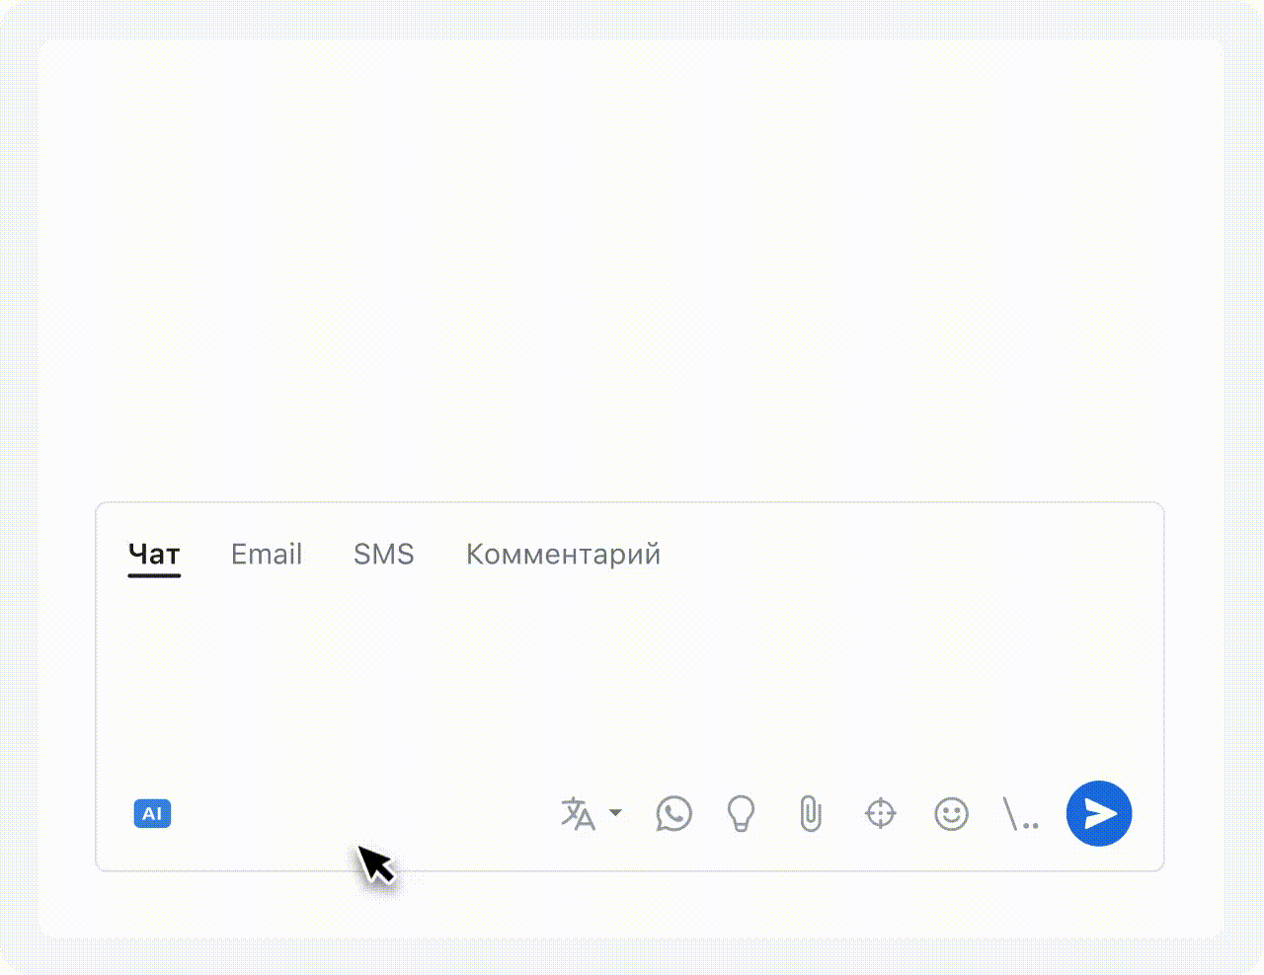Attach a file with the paperclip icon
Screen dimensions: 1264x975
811,814
